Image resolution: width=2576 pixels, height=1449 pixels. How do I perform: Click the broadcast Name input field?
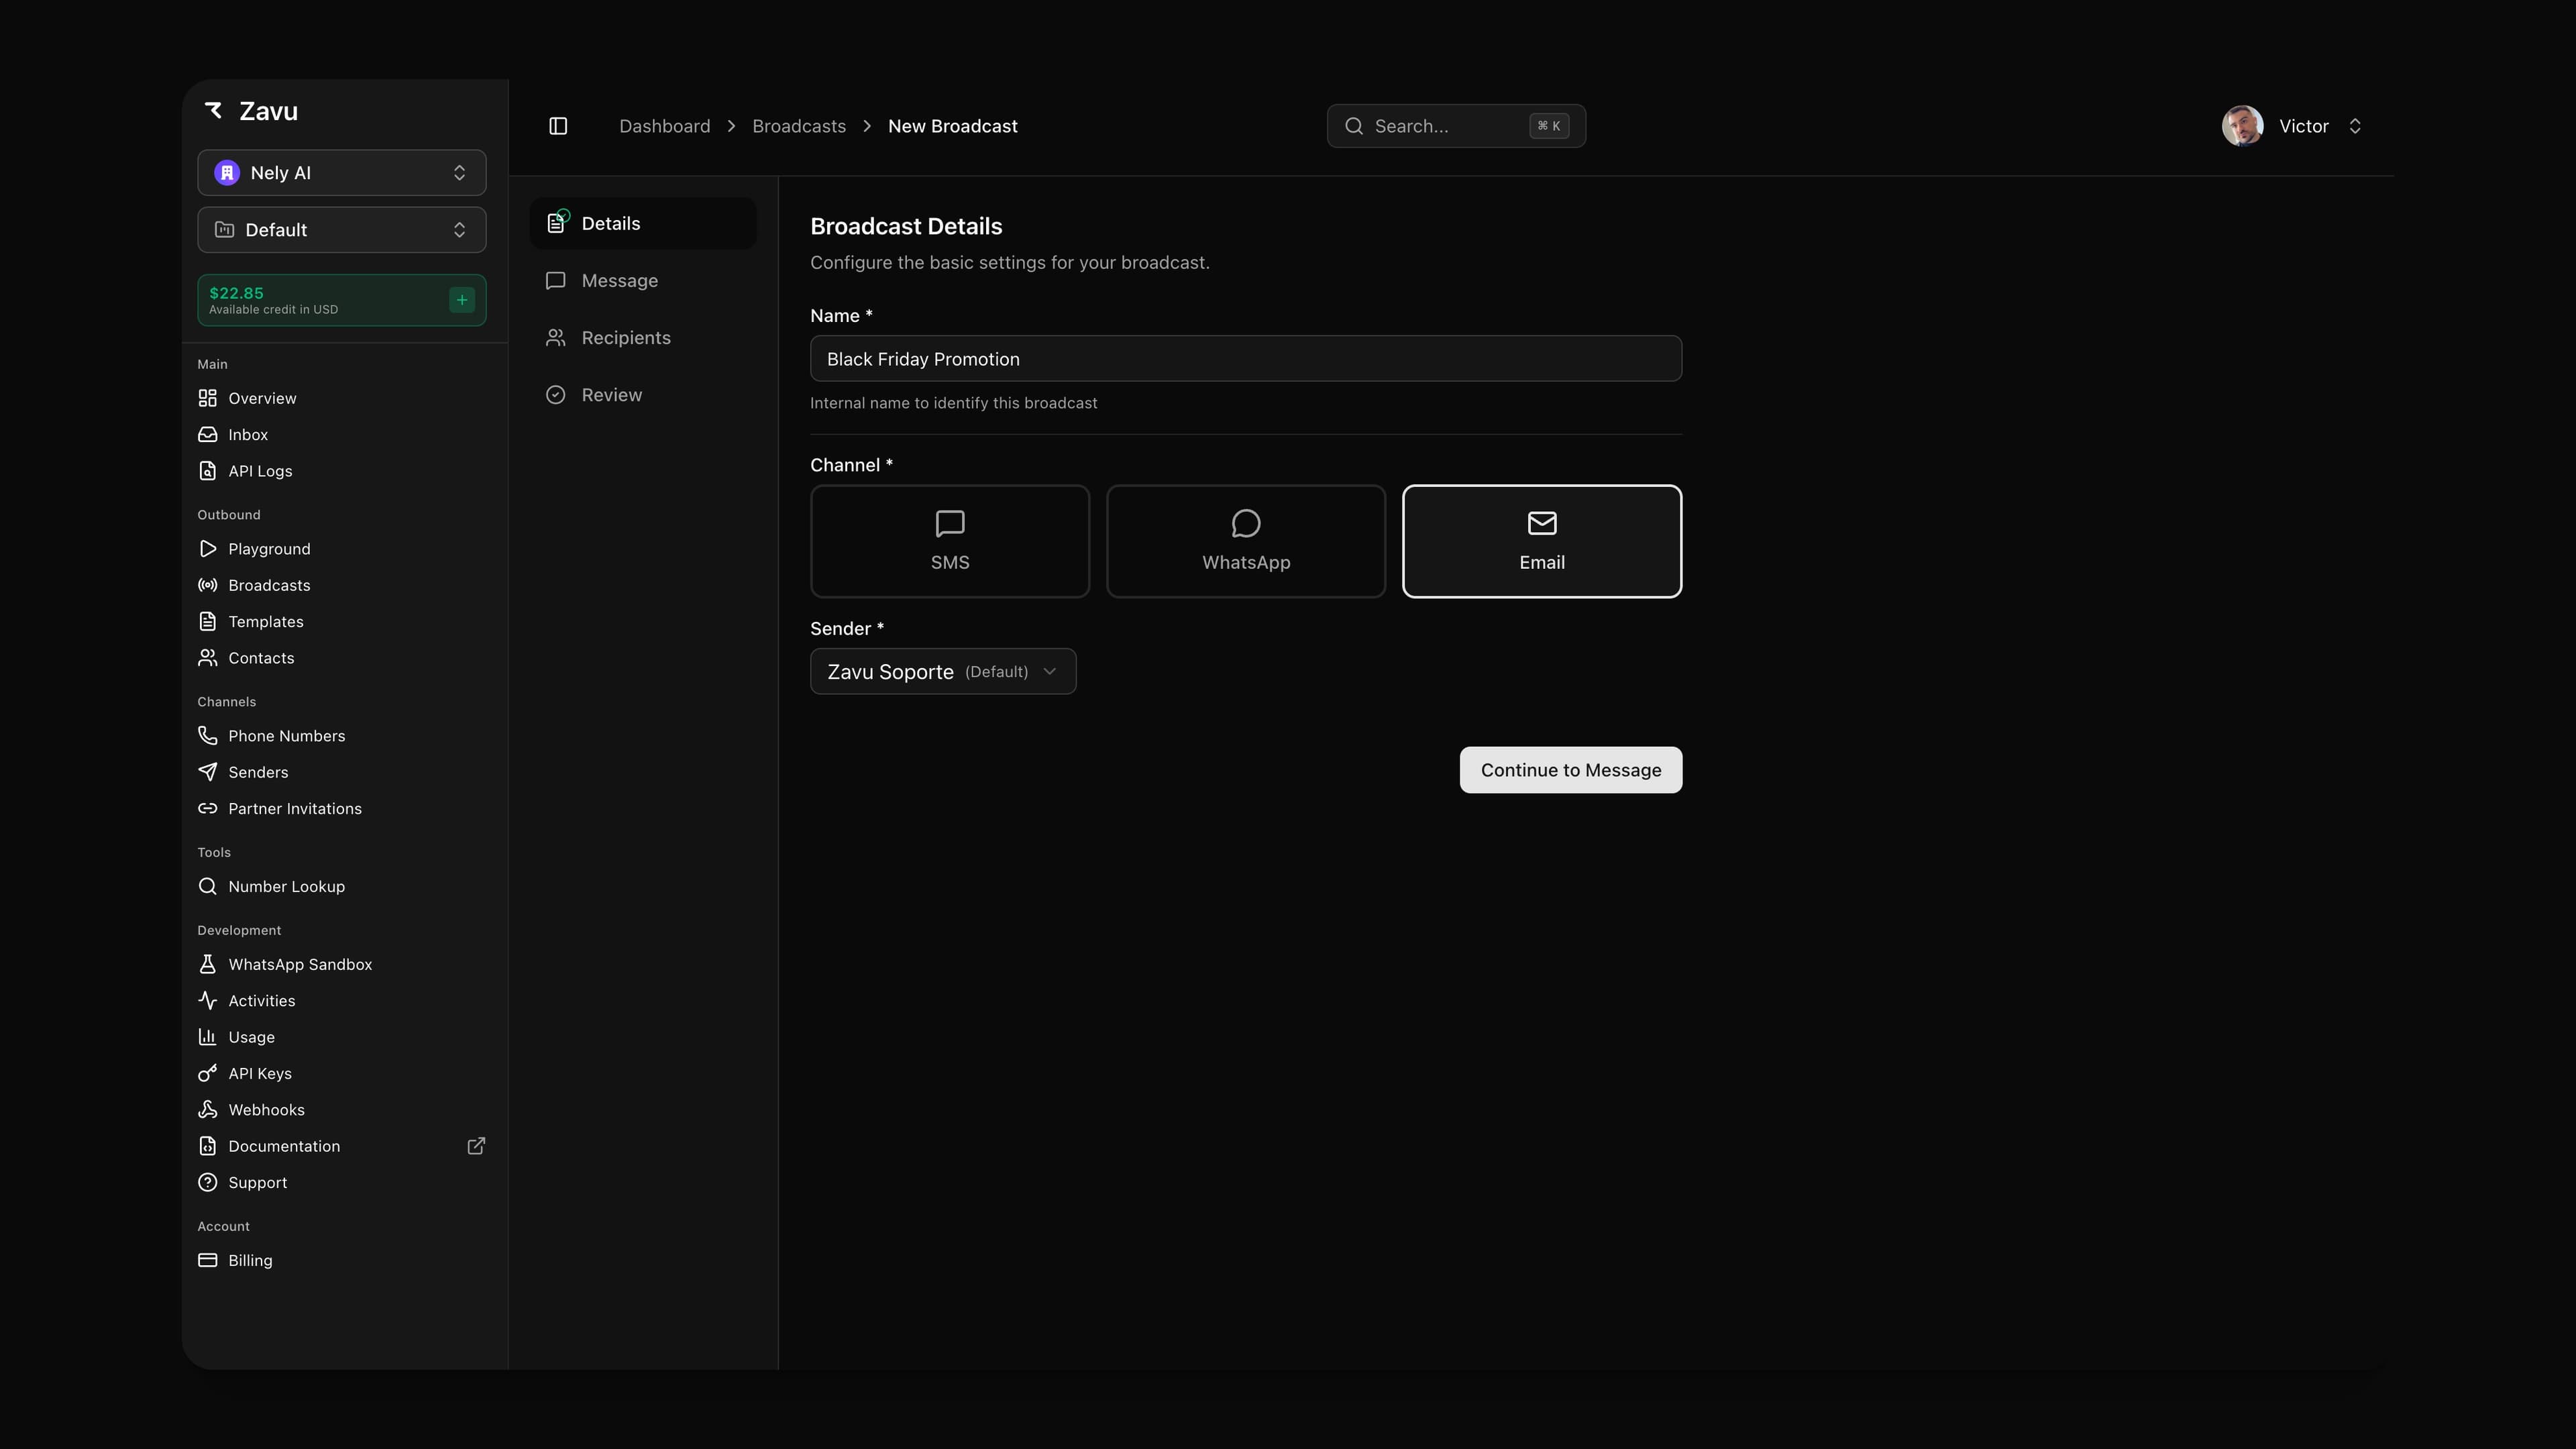tap(1245, 359)
